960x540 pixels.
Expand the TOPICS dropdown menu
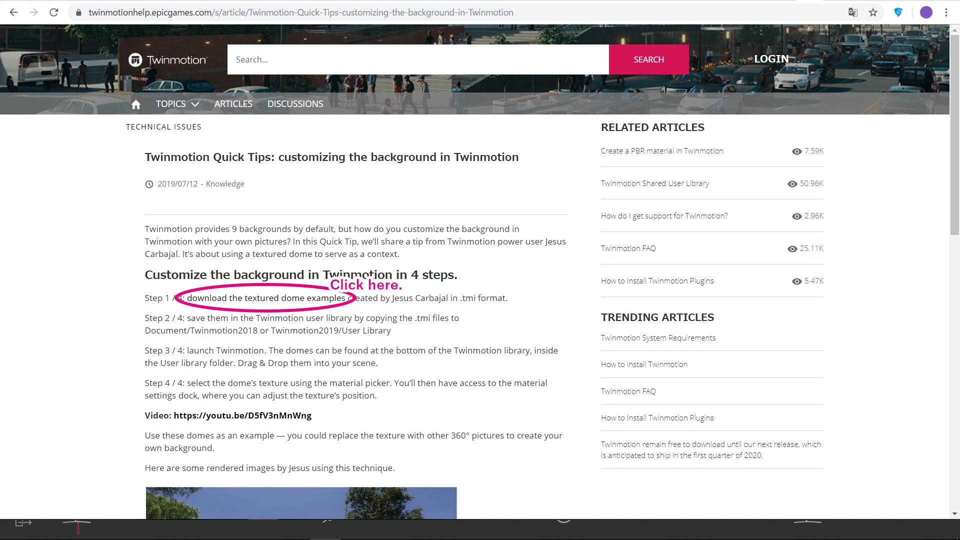pyautogui.click(x=177, y=104)
